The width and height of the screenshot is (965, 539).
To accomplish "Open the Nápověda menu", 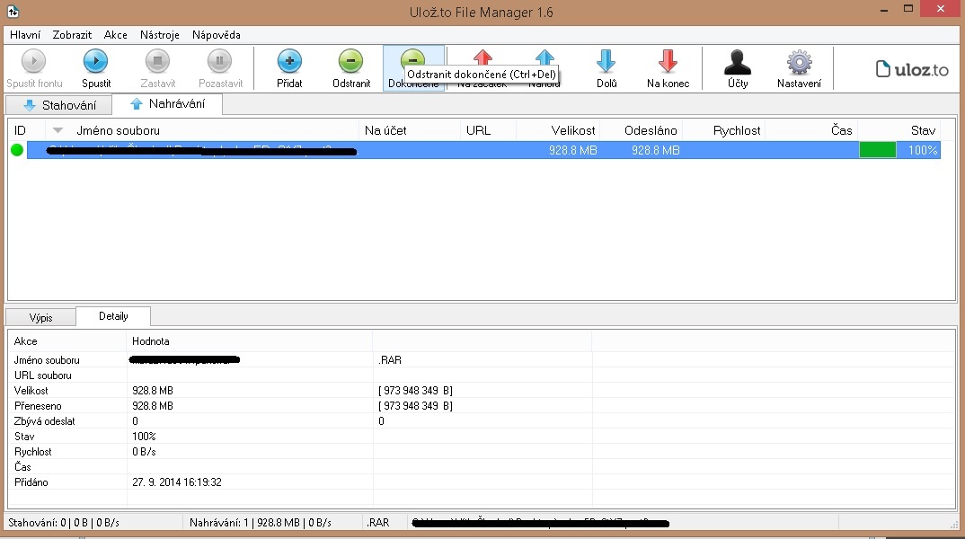I will (216, 35).
